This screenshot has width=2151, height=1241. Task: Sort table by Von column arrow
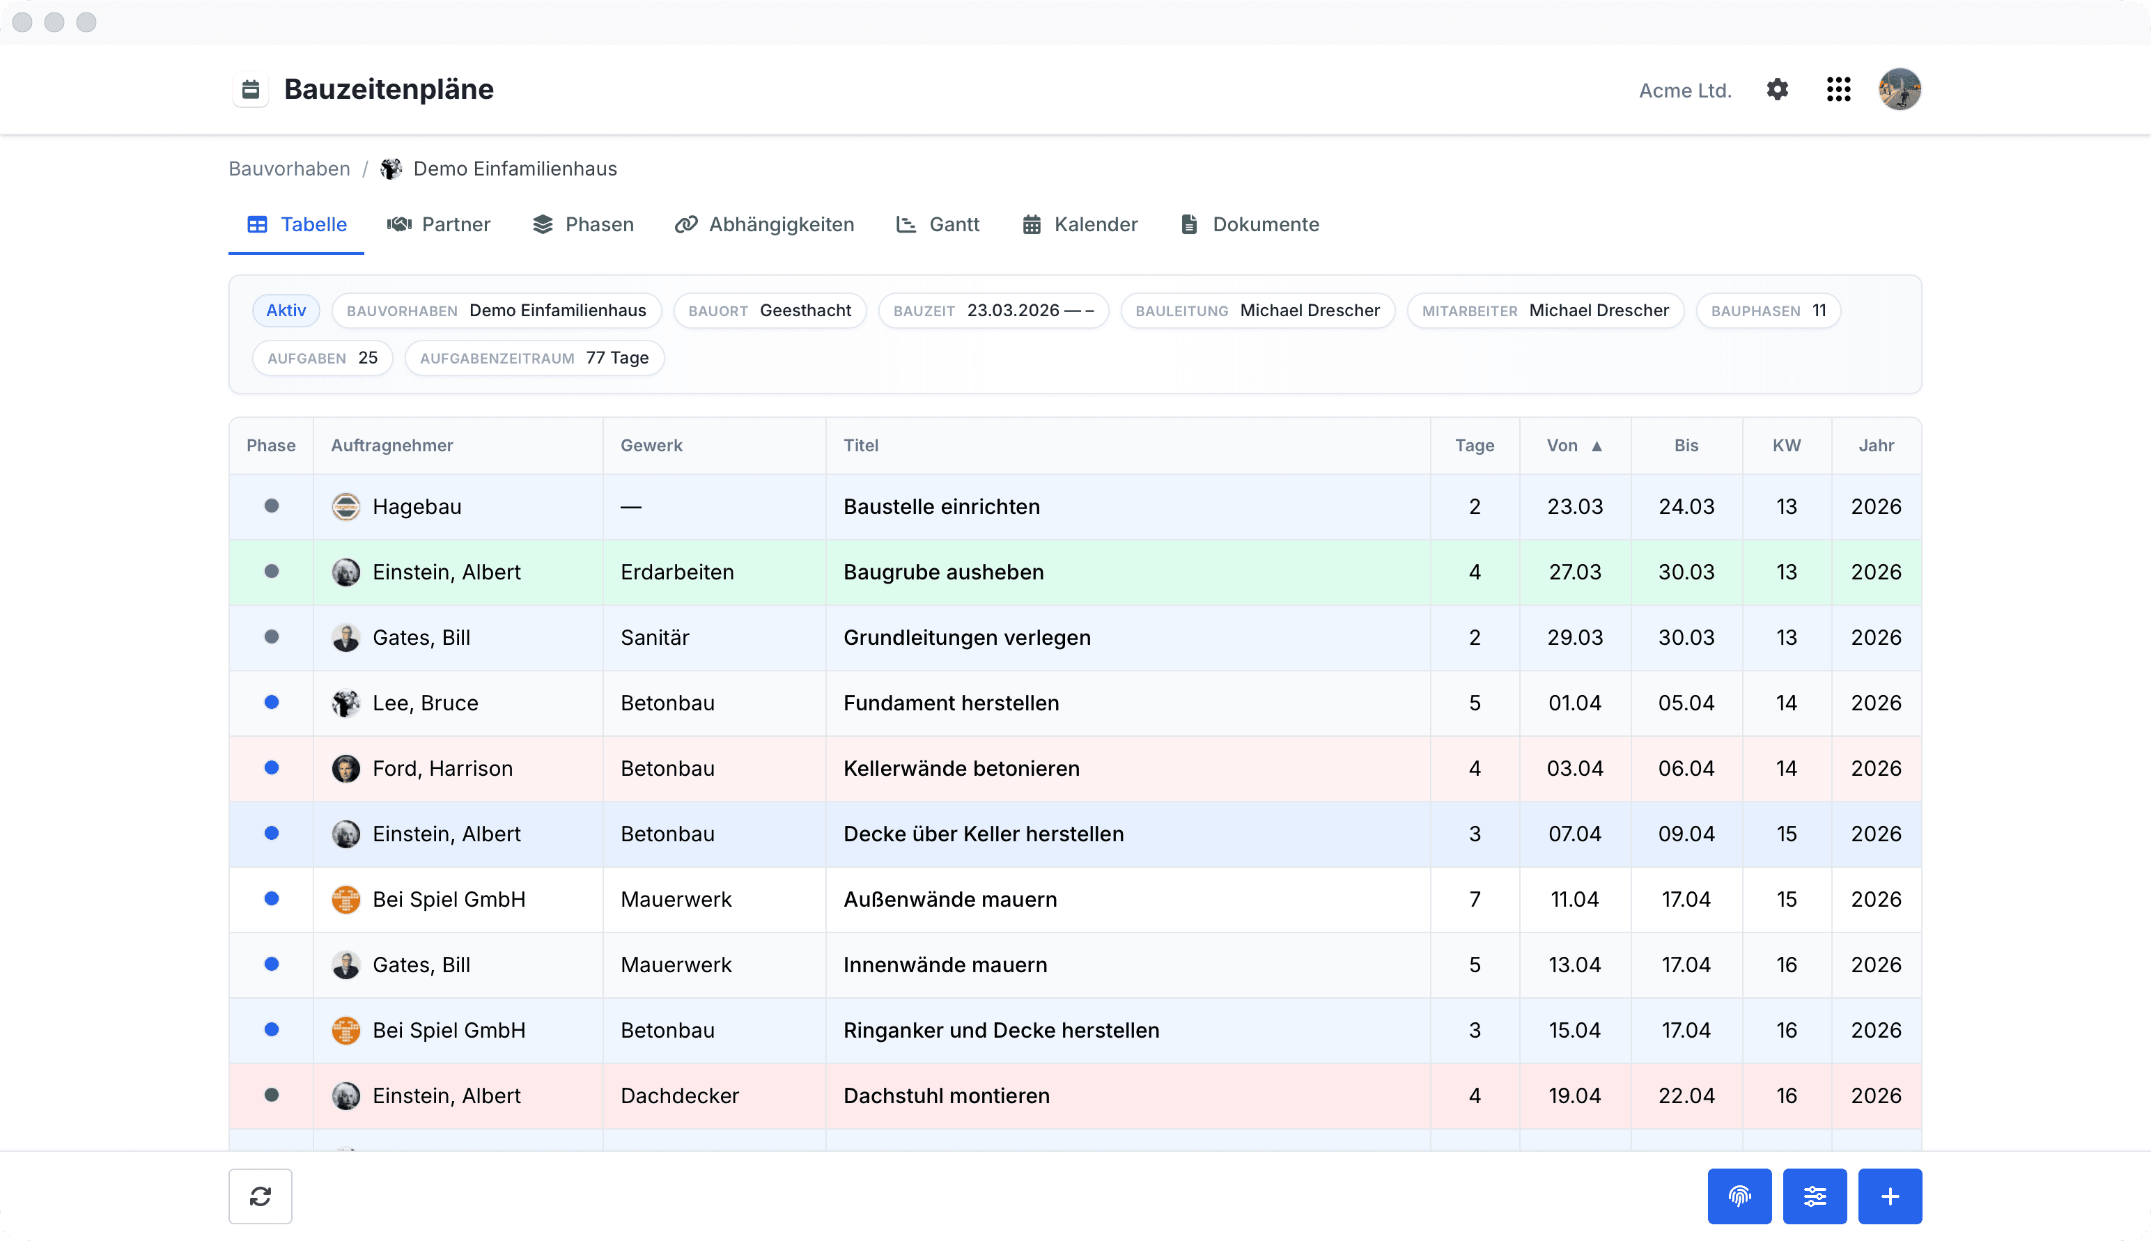coord(1597,446)
